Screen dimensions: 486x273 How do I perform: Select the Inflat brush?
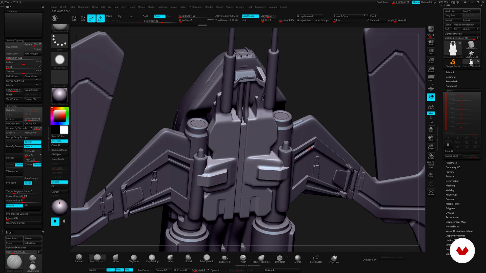[170, 259]
